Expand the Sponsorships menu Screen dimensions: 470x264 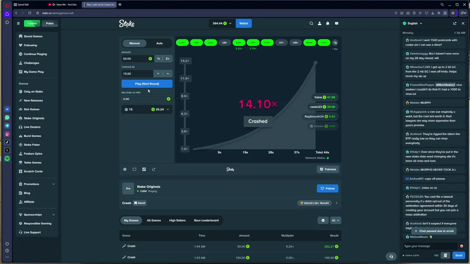(x=37, y=215)
